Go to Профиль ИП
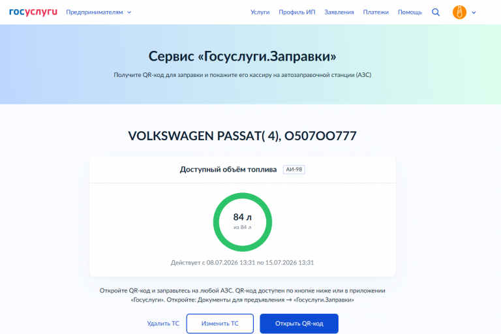Viewport: 501px width, 334px height. (x=297, y=12)
